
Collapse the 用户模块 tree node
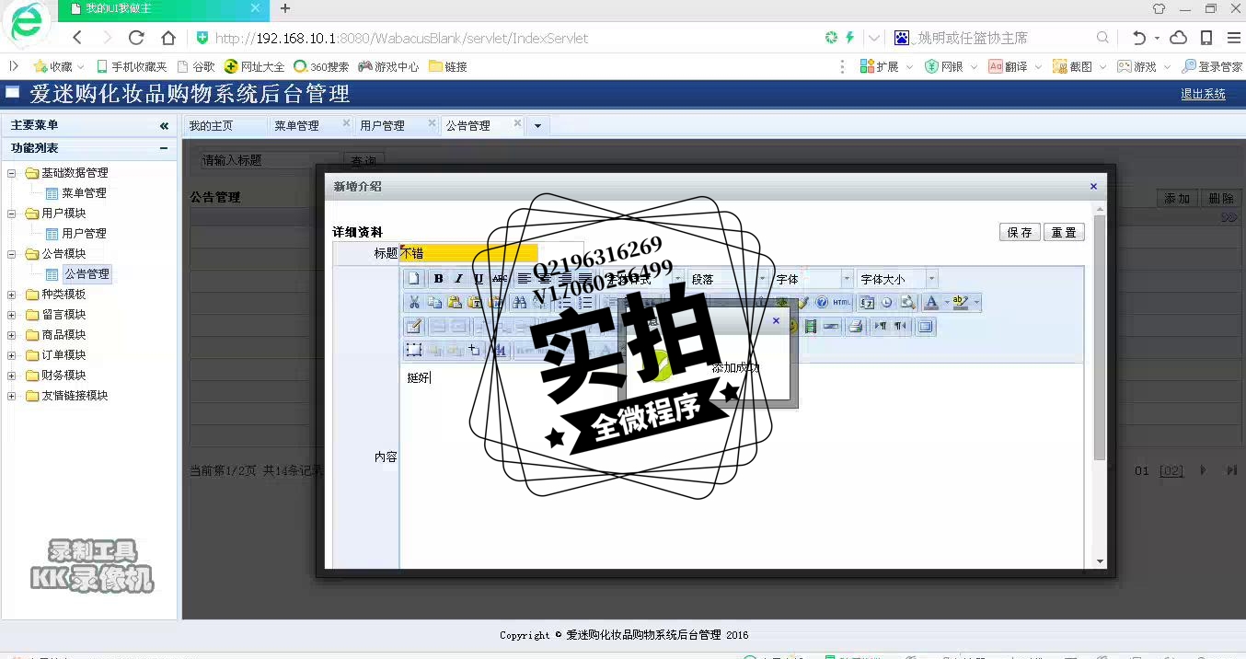click(12, 214)
